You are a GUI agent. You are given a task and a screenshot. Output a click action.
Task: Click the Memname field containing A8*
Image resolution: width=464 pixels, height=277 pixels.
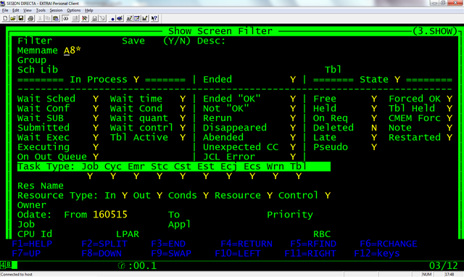(72, 51)
